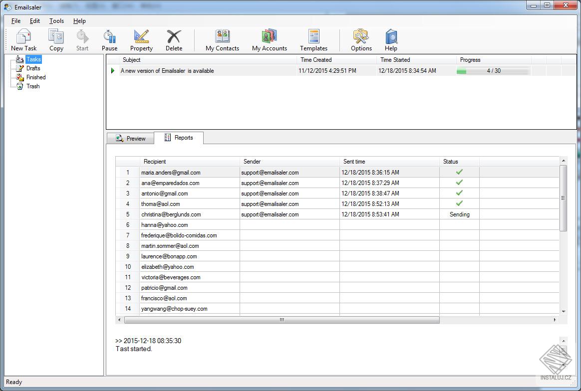Image resolution: width=581 pixels, height=391 pixels.
Task: Click the 'Sending' status in row 5
Action: tap(460, 214)
